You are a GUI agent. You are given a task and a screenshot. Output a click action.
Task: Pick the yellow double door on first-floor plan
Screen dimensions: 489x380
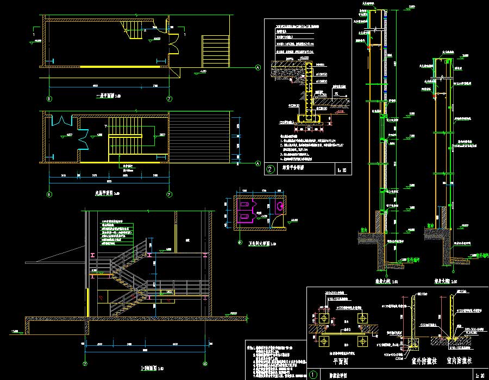pyautogui.click(x=174, y=43)
